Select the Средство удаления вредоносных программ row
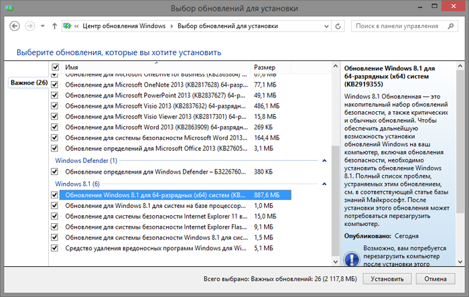 click(155, 248)
